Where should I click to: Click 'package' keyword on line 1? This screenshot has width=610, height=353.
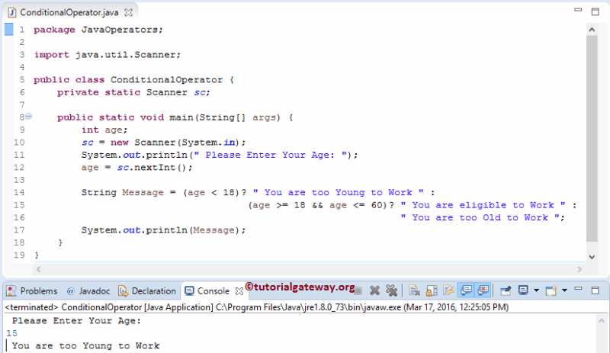(x=54, y=30)
